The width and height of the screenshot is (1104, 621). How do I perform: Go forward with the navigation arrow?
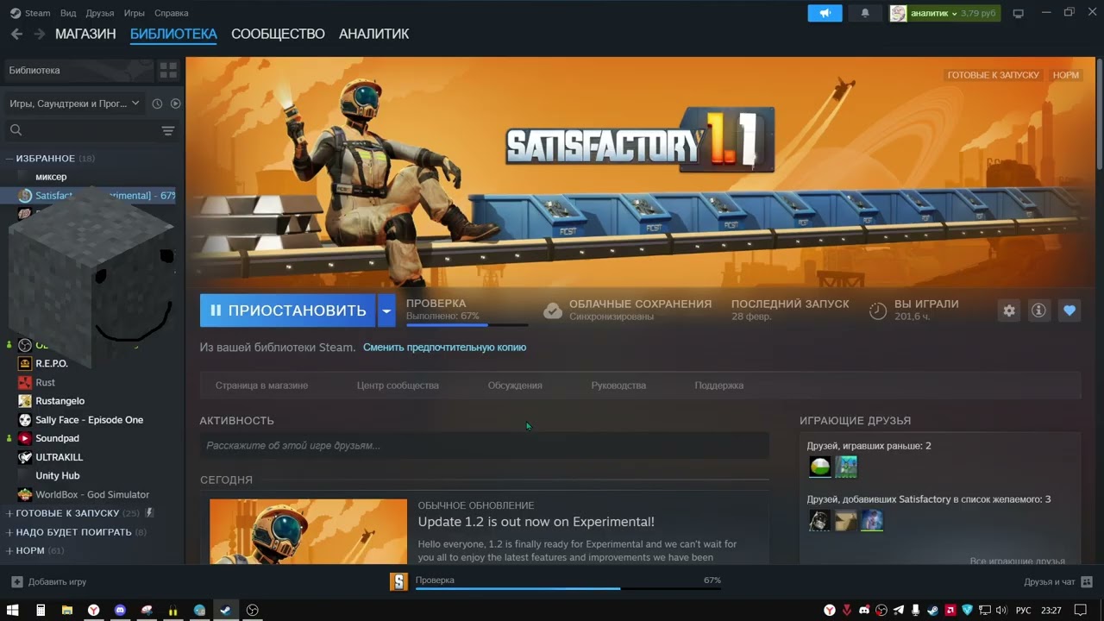tap(39, 34)
